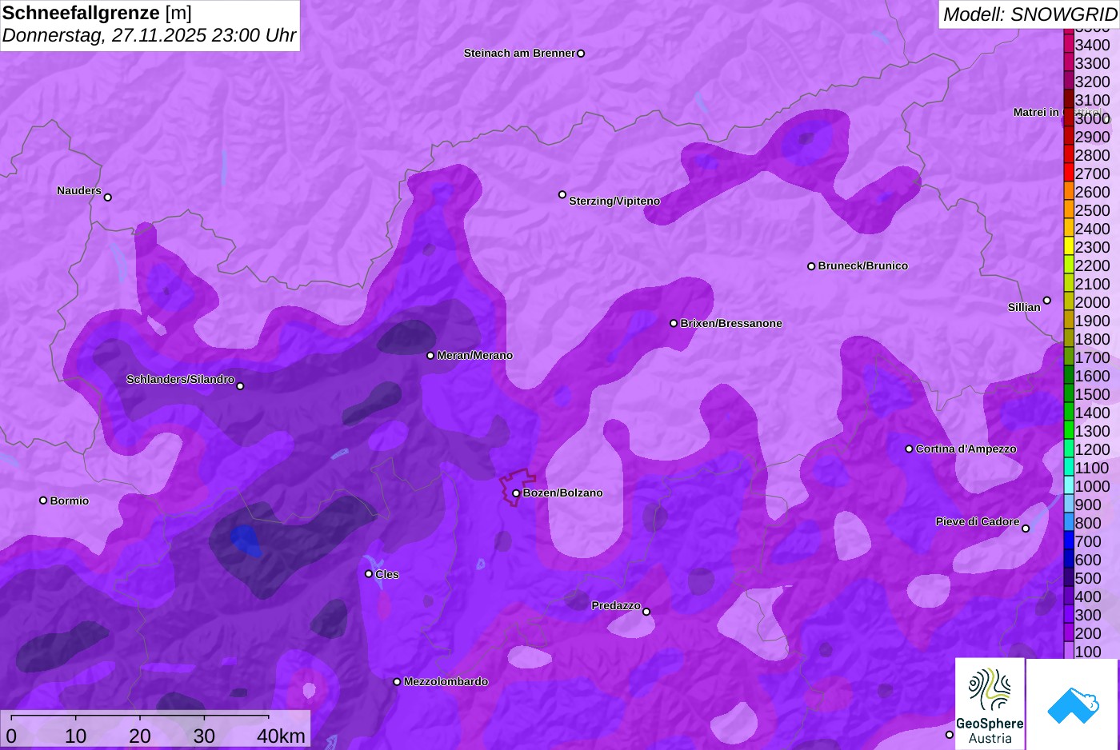
Task: Click the "Mezzolombardo" town label
Action: click(446, 682)
